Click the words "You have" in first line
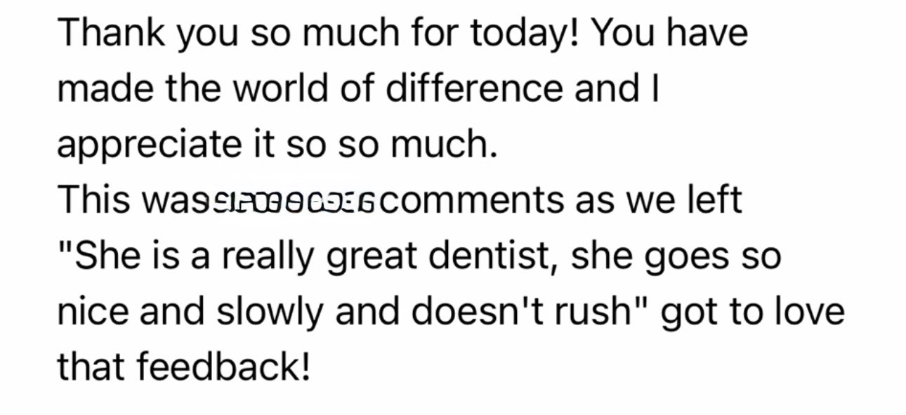906x415 pixels. [x=671, y=34]
